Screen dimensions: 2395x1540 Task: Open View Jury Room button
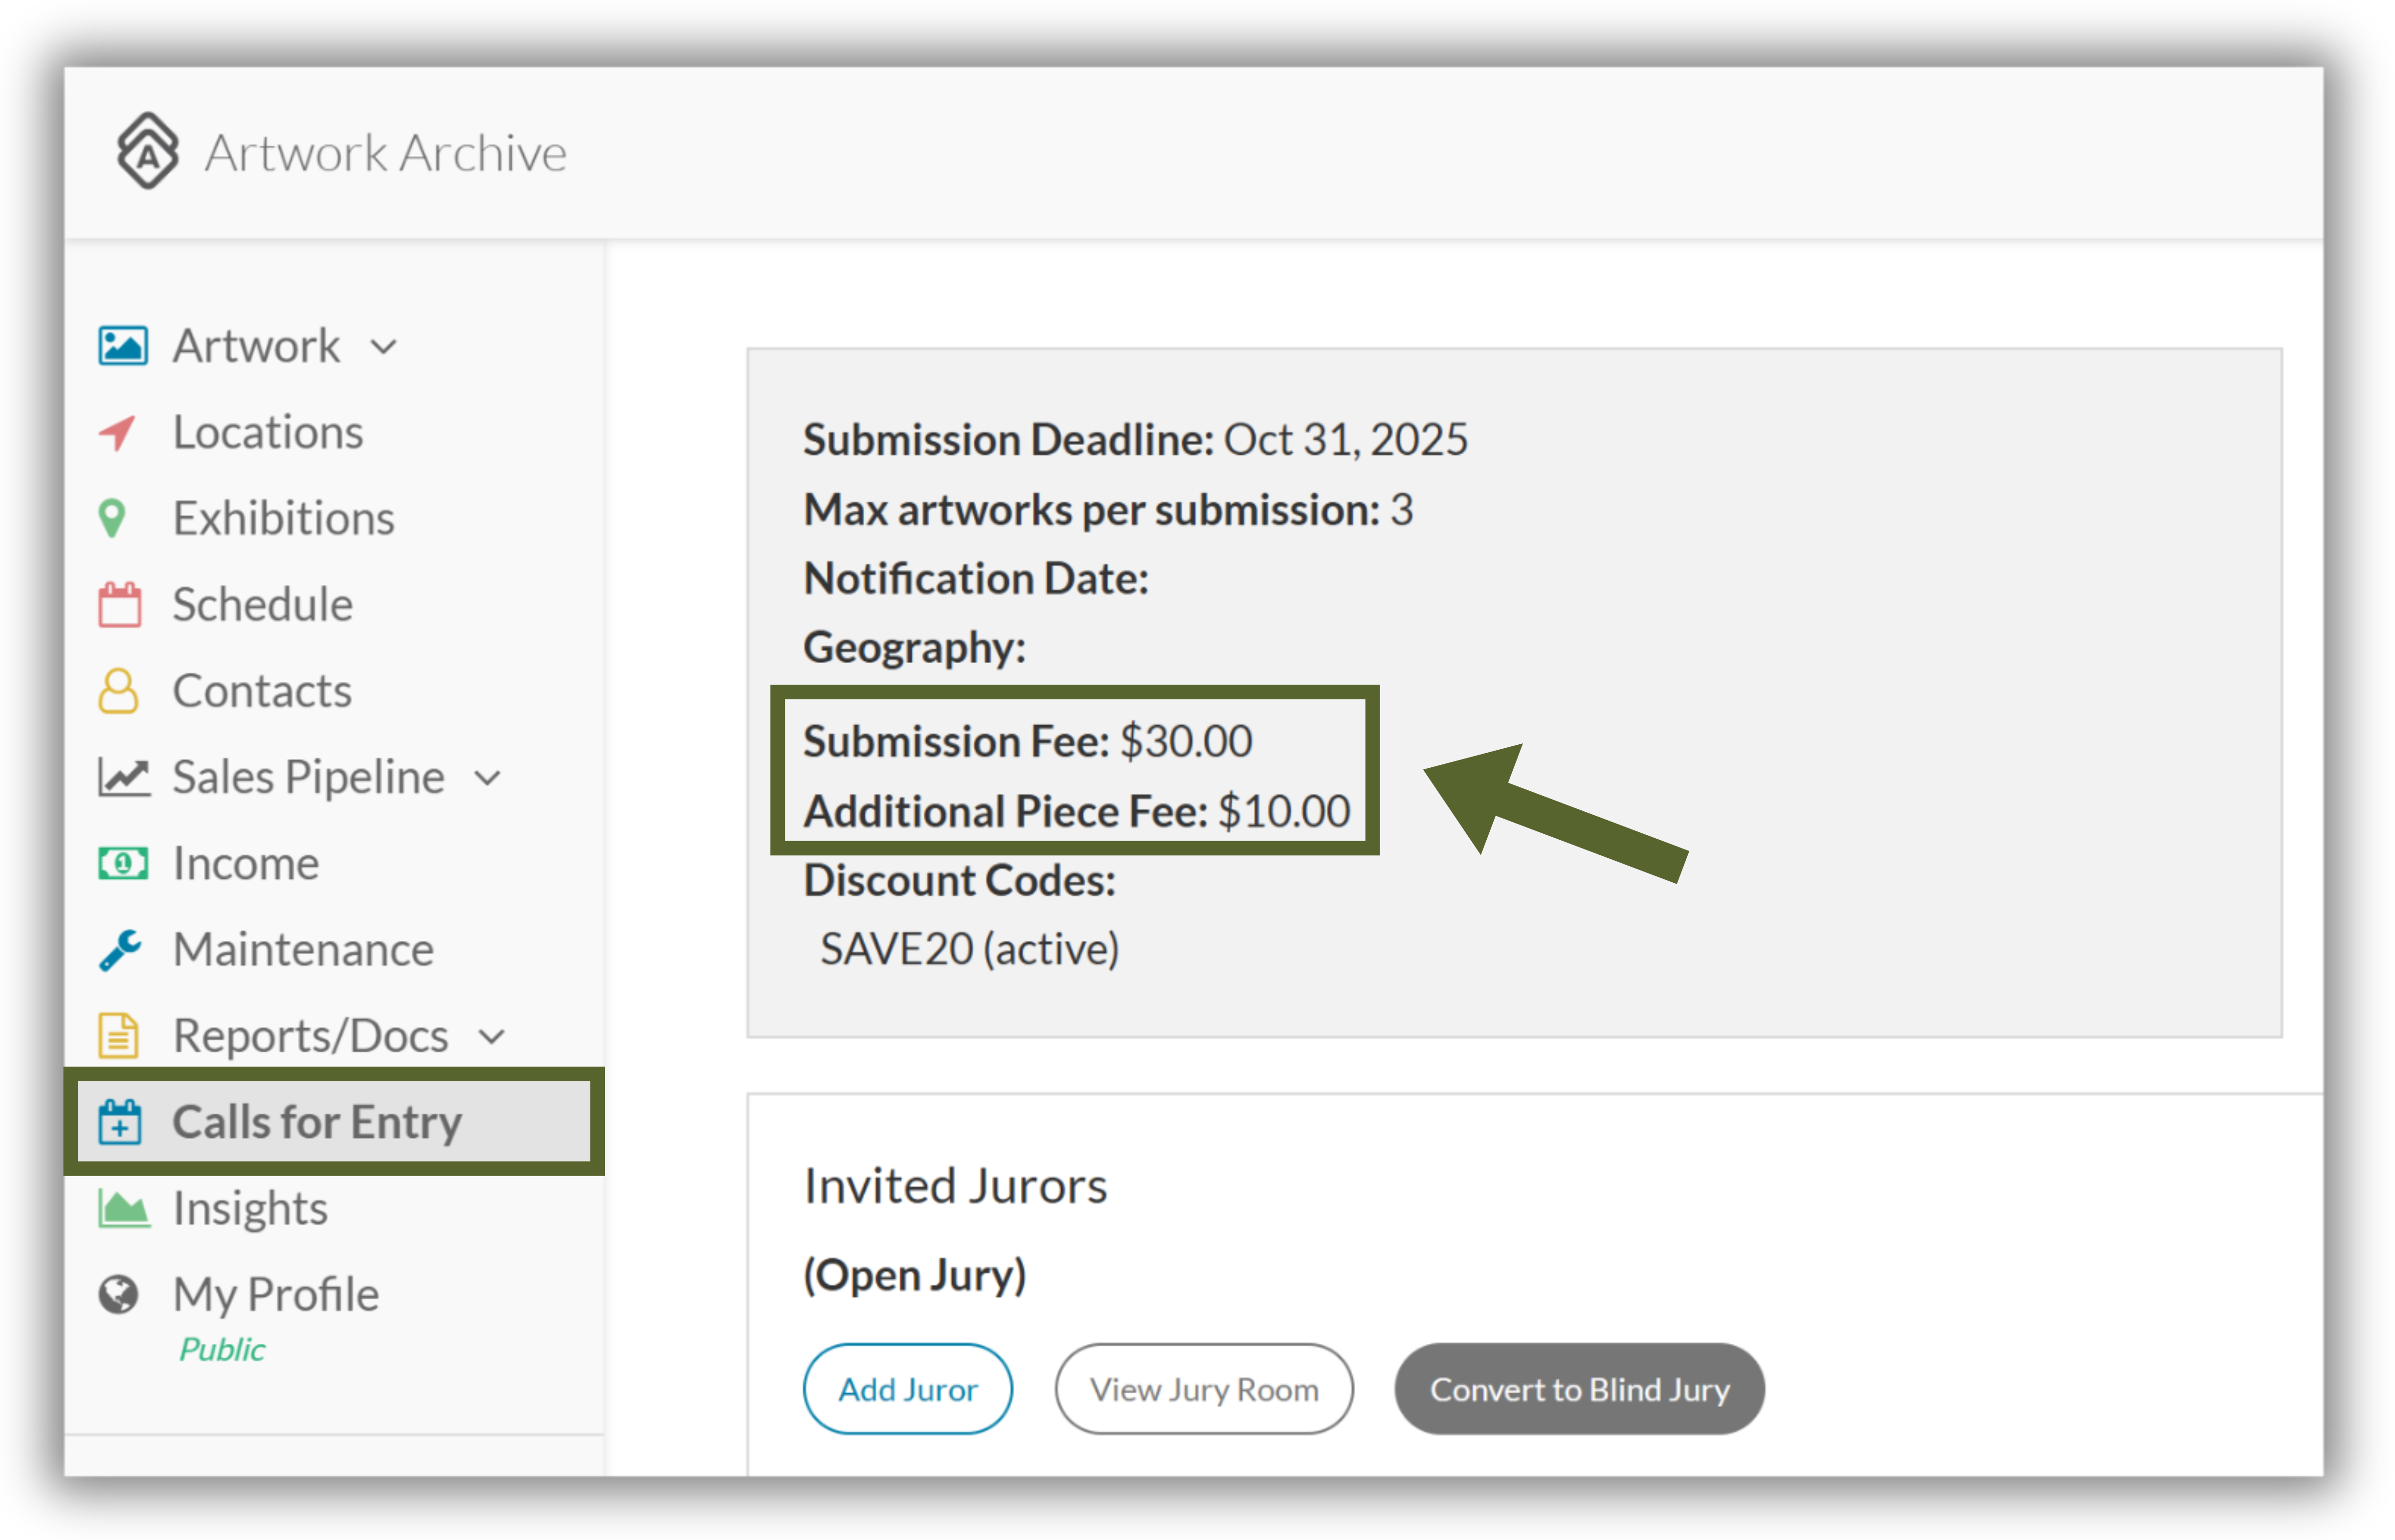click(1204, 1389)
